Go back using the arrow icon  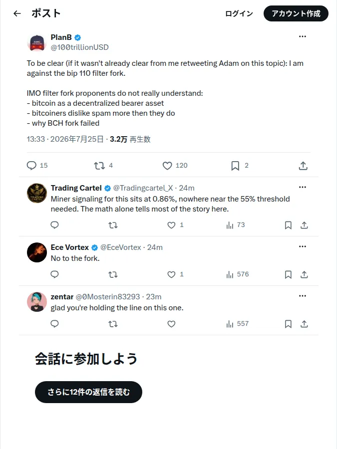(x=17, y=13)
